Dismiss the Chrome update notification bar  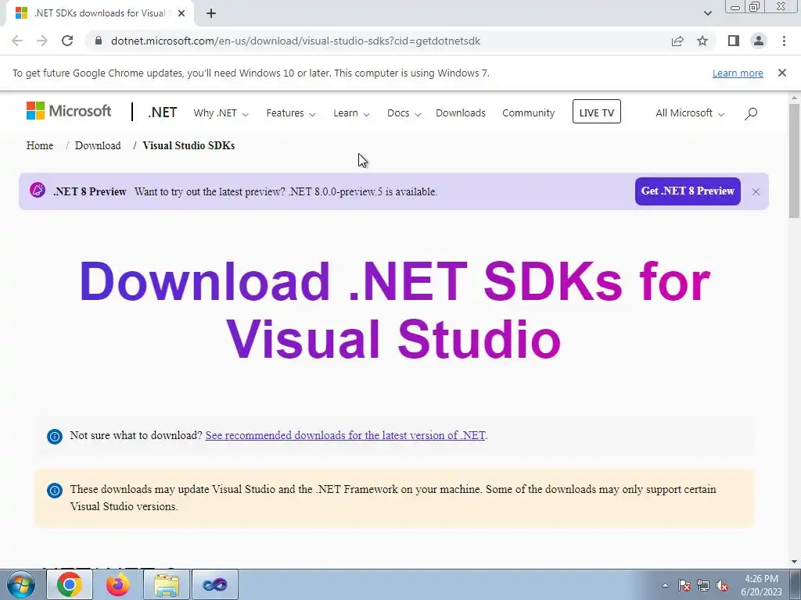click(781, 73)
